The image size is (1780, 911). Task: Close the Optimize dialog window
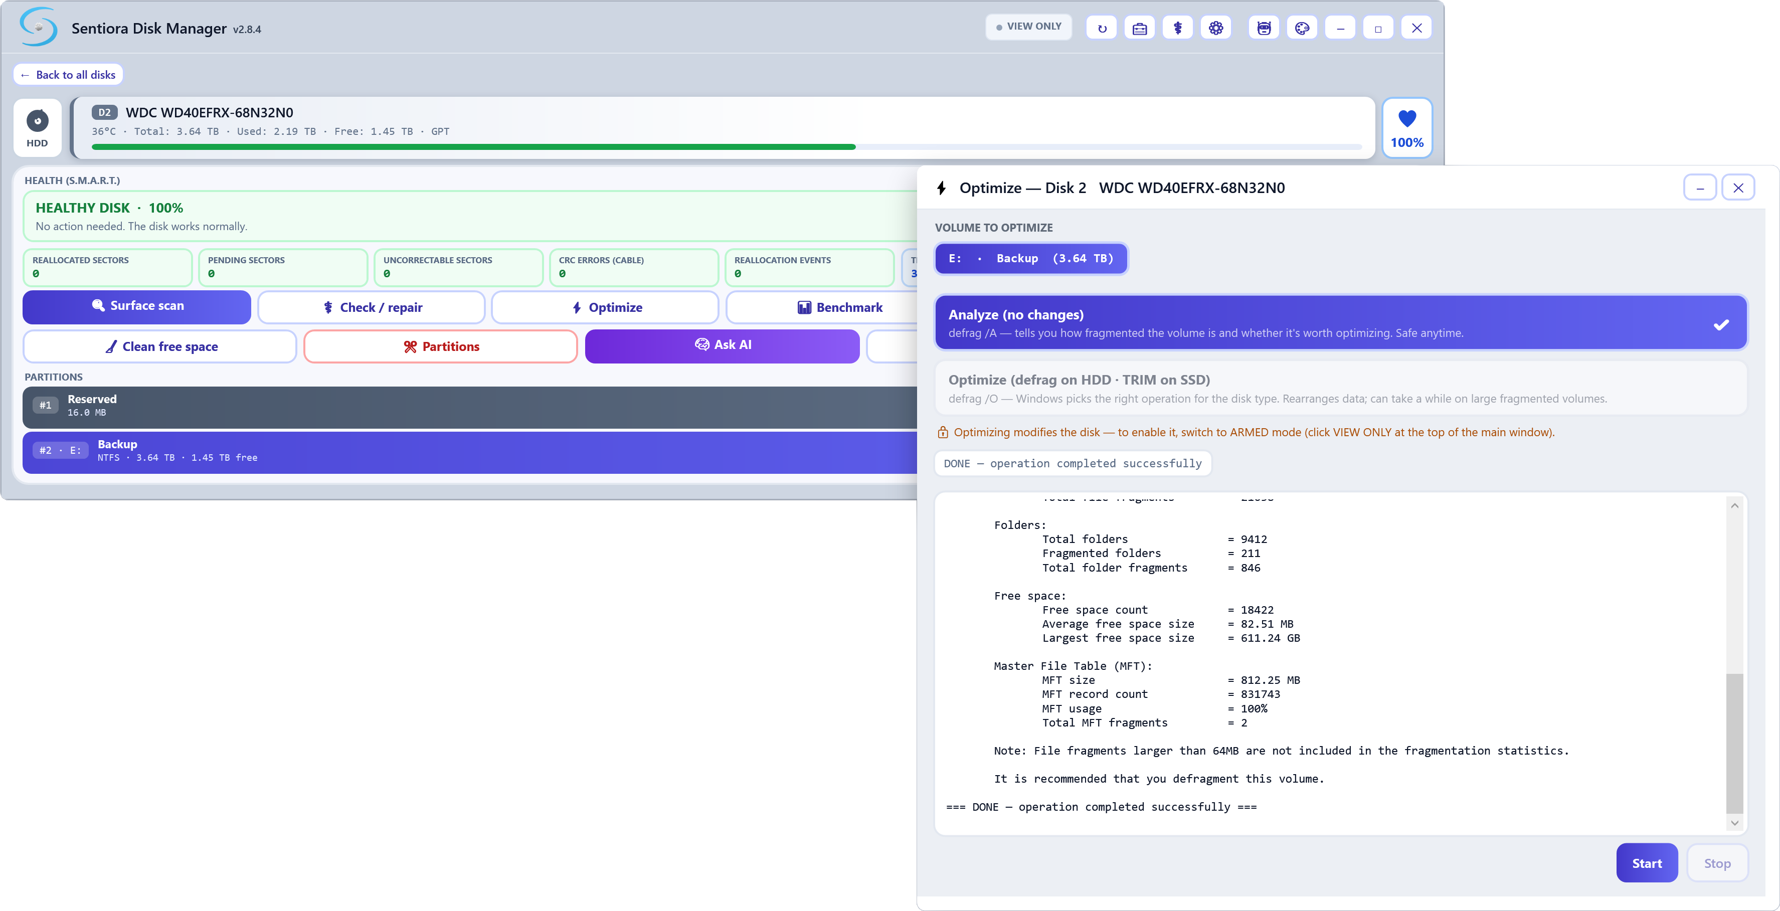[x=1738, y=188]
